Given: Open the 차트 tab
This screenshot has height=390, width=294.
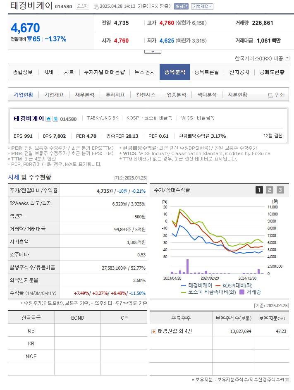Looking at the screenshot, I should [69, 72].
